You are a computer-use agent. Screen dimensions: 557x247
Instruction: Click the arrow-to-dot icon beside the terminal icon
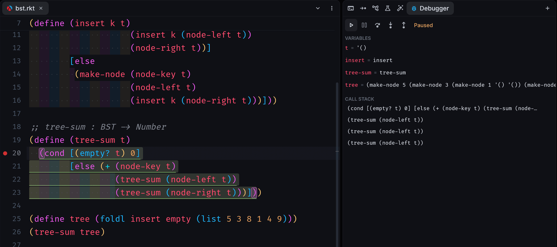(x=363, y=8)
